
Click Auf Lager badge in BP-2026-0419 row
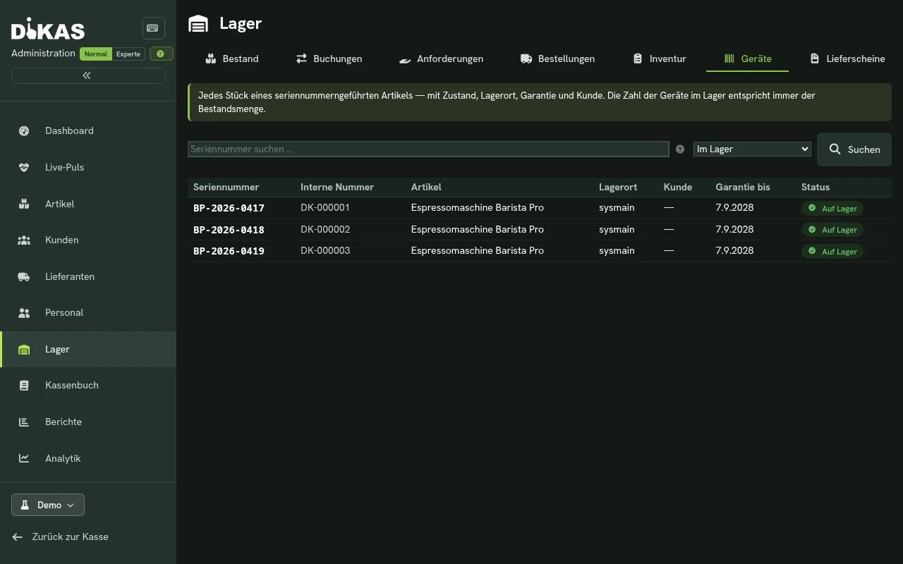click(x=832, y=252)
